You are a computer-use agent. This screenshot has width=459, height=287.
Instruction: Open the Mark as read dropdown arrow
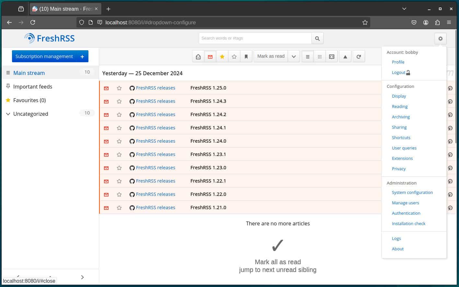[294, 56]
